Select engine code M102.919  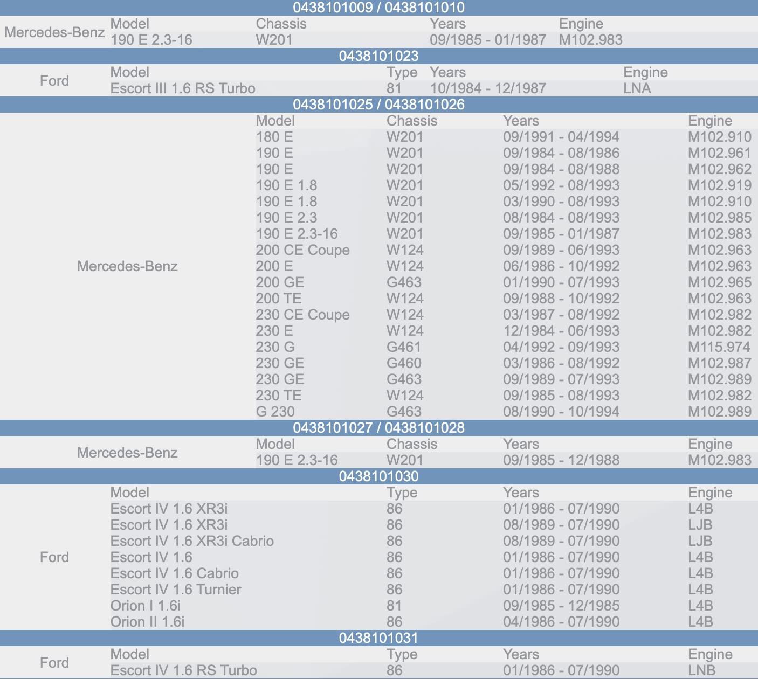720,185
